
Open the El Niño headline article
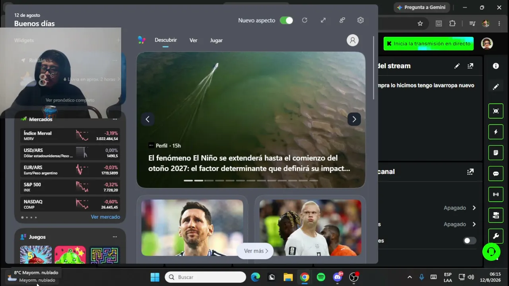point(249,163)
